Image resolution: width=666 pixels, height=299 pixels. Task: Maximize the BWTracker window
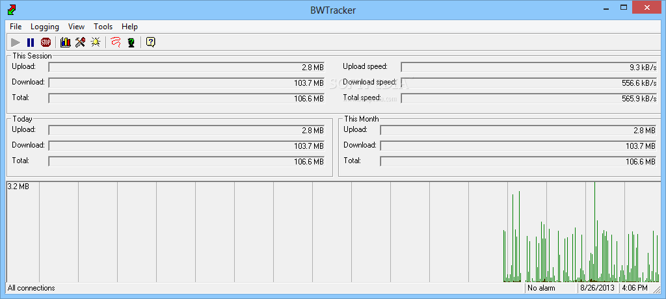(624, 8)
